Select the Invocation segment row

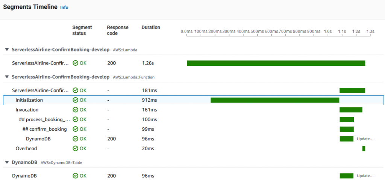(193, 110)
